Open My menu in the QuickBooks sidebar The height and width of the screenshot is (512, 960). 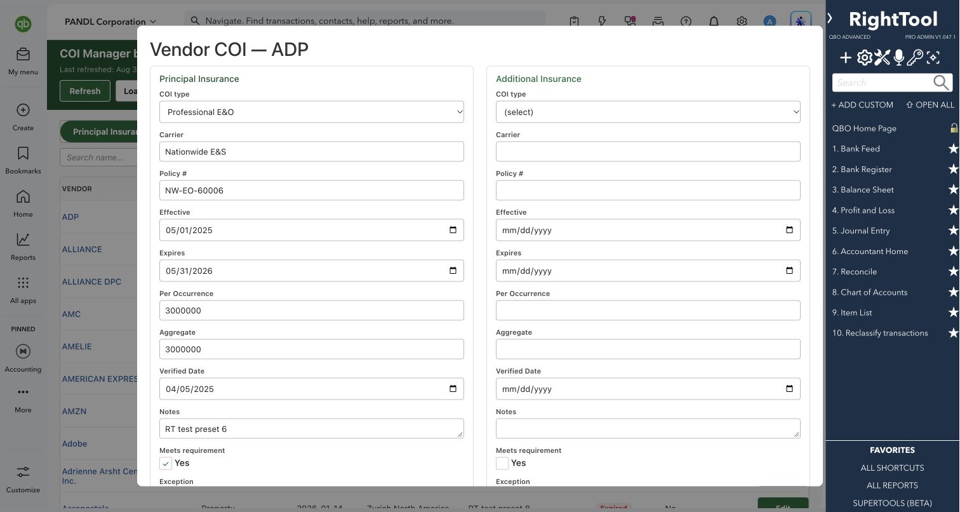point(23,62)
